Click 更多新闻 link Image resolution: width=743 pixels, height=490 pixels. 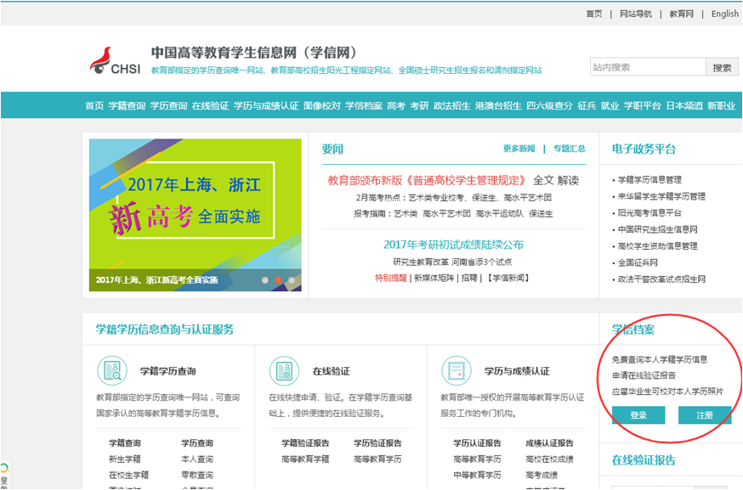(519, 149)
